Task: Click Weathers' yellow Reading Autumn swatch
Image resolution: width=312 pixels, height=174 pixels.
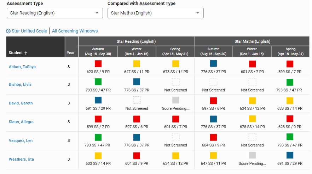Action: click(x=98, y=156)
